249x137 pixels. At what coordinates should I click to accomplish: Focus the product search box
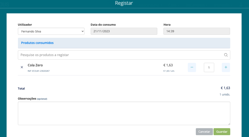tap(119, 55)
